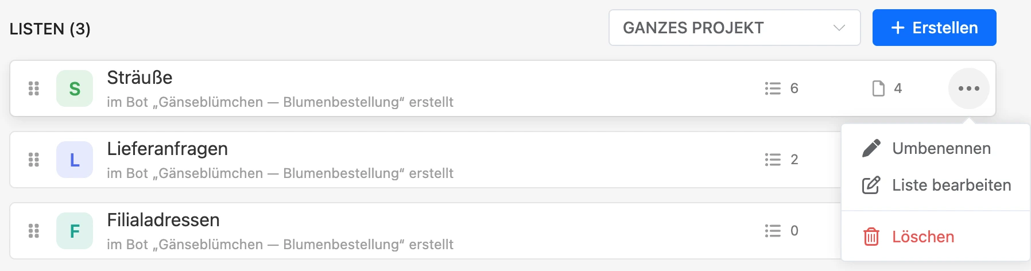The width and height of the screenshot is (1031, 271).
Task: Open the GANZES PROJEKT dropdown
Action: pyautogui.click(x=734, y=28)
